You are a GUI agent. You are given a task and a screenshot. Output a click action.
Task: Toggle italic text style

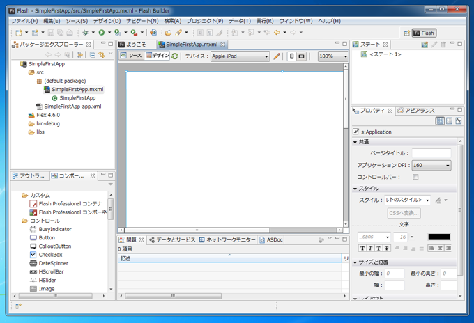pos(370,248)
